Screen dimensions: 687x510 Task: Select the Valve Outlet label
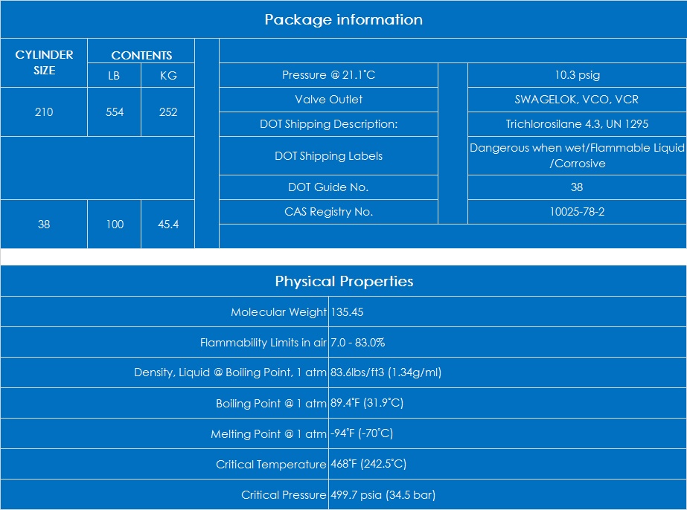(x=328, y=100)
